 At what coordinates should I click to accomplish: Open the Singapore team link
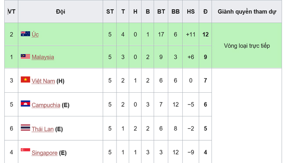click(44, 153)
